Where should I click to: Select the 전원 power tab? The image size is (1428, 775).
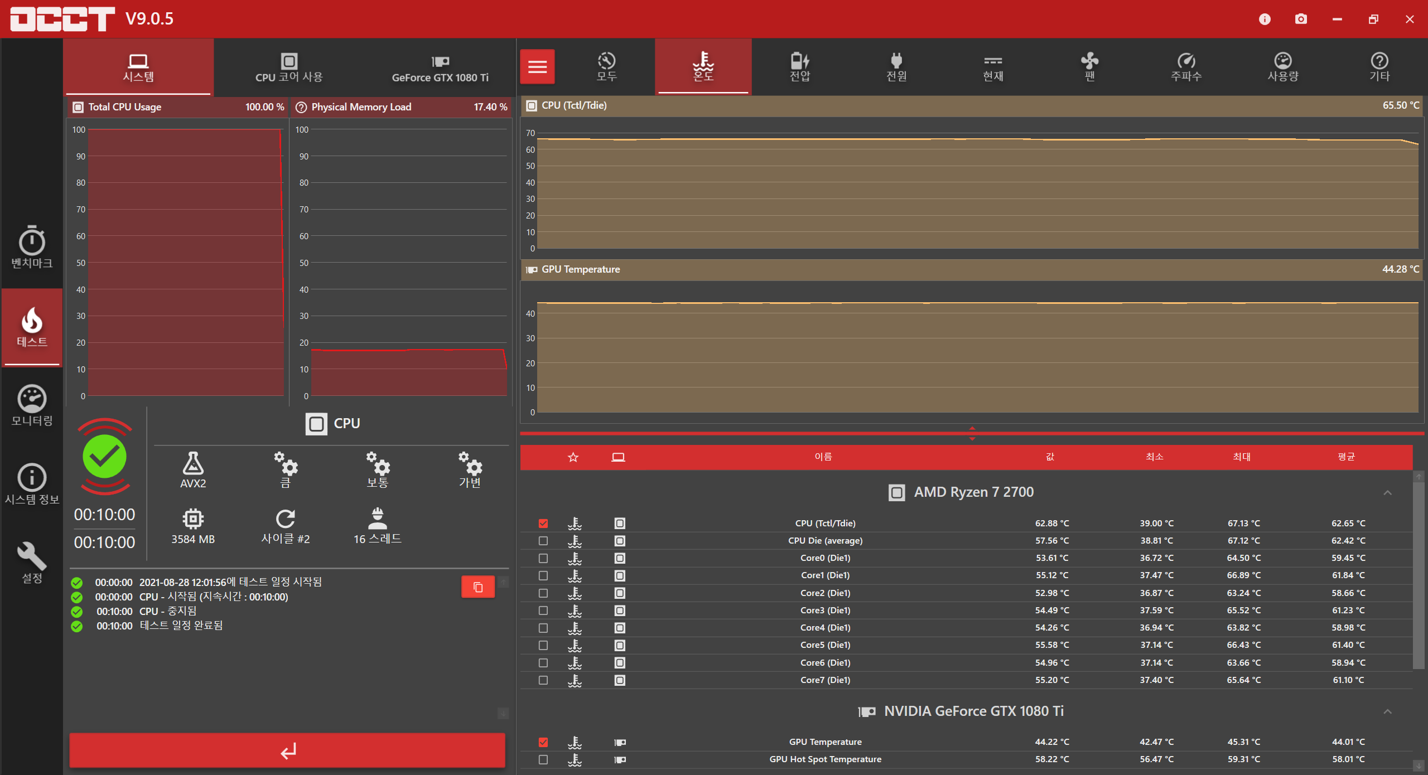pos(896,67)
